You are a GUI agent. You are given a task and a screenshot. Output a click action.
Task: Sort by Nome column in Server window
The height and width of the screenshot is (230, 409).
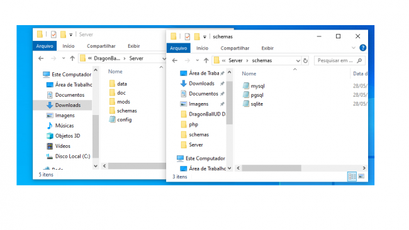coord(115,72)
